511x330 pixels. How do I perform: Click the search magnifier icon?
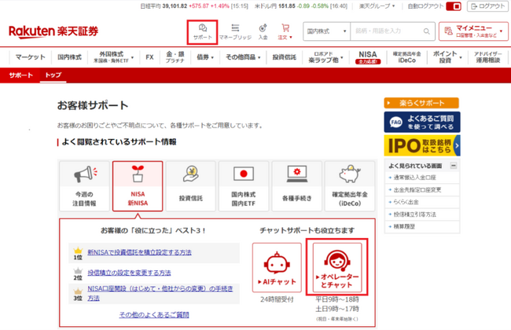tap(426, 31)
